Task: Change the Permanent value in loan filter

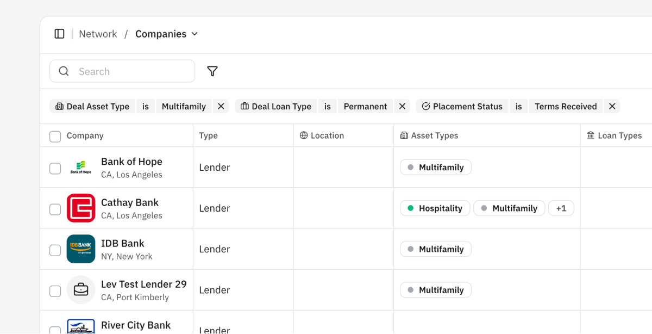Action: coord(365,106)
